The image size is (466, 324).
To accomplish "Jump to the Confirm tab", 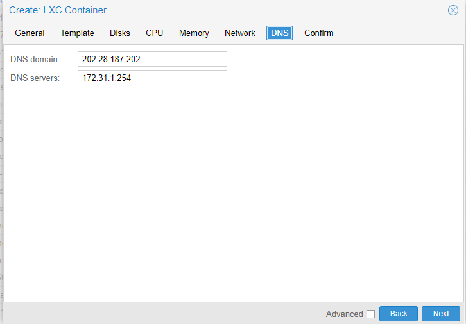I will point(318,33).
